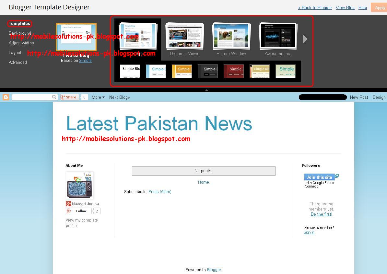Show next templates with right arrow
This screenshot has width=387, height=274.
[x=305, y=39]
